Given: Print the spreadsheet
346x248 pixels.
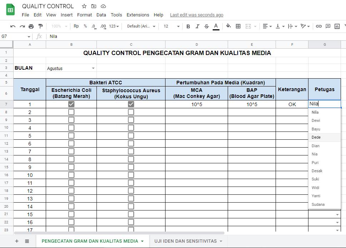Looking at the screenshot, I should coord(31,26).
